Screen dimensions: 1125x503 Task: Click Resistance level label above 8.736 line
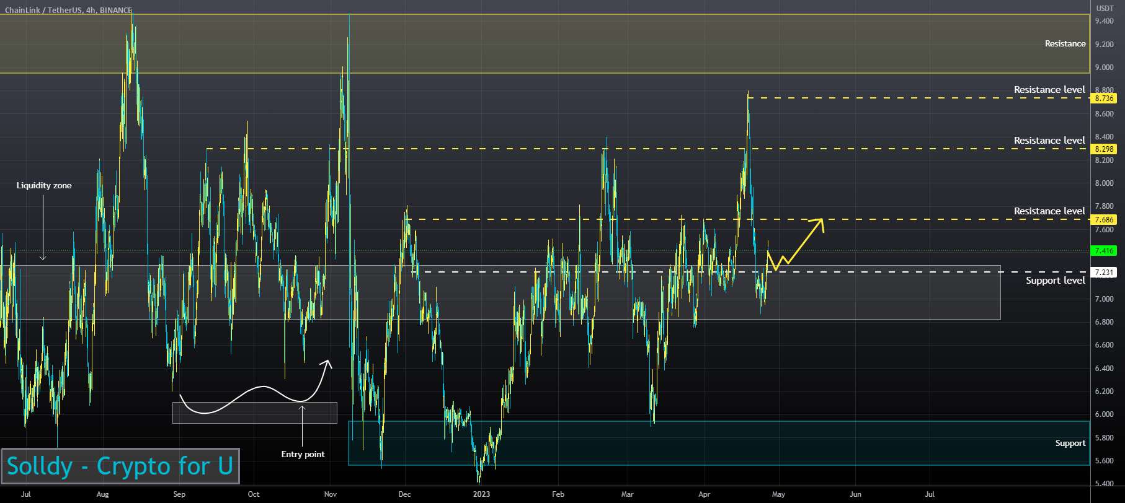point(1049,90)
